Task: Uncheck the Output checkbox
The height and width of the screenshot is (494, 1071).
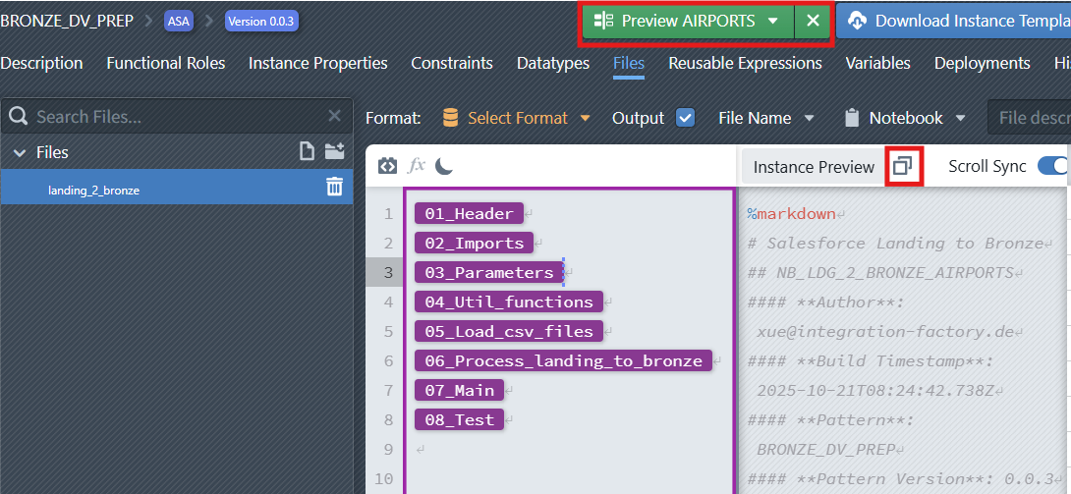Action: tap(685, 118)
